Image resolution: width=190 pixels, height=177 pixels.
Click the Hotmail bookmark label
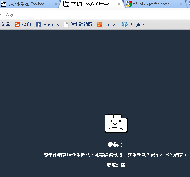pyautogui.click(x=111, y=24)
